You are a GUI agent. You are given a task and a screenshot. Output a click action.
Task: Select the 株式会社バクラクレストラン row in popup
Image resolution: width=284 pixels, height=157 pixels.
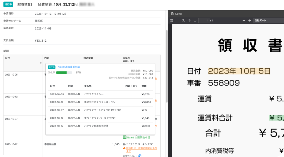click(x=101, y=102)
